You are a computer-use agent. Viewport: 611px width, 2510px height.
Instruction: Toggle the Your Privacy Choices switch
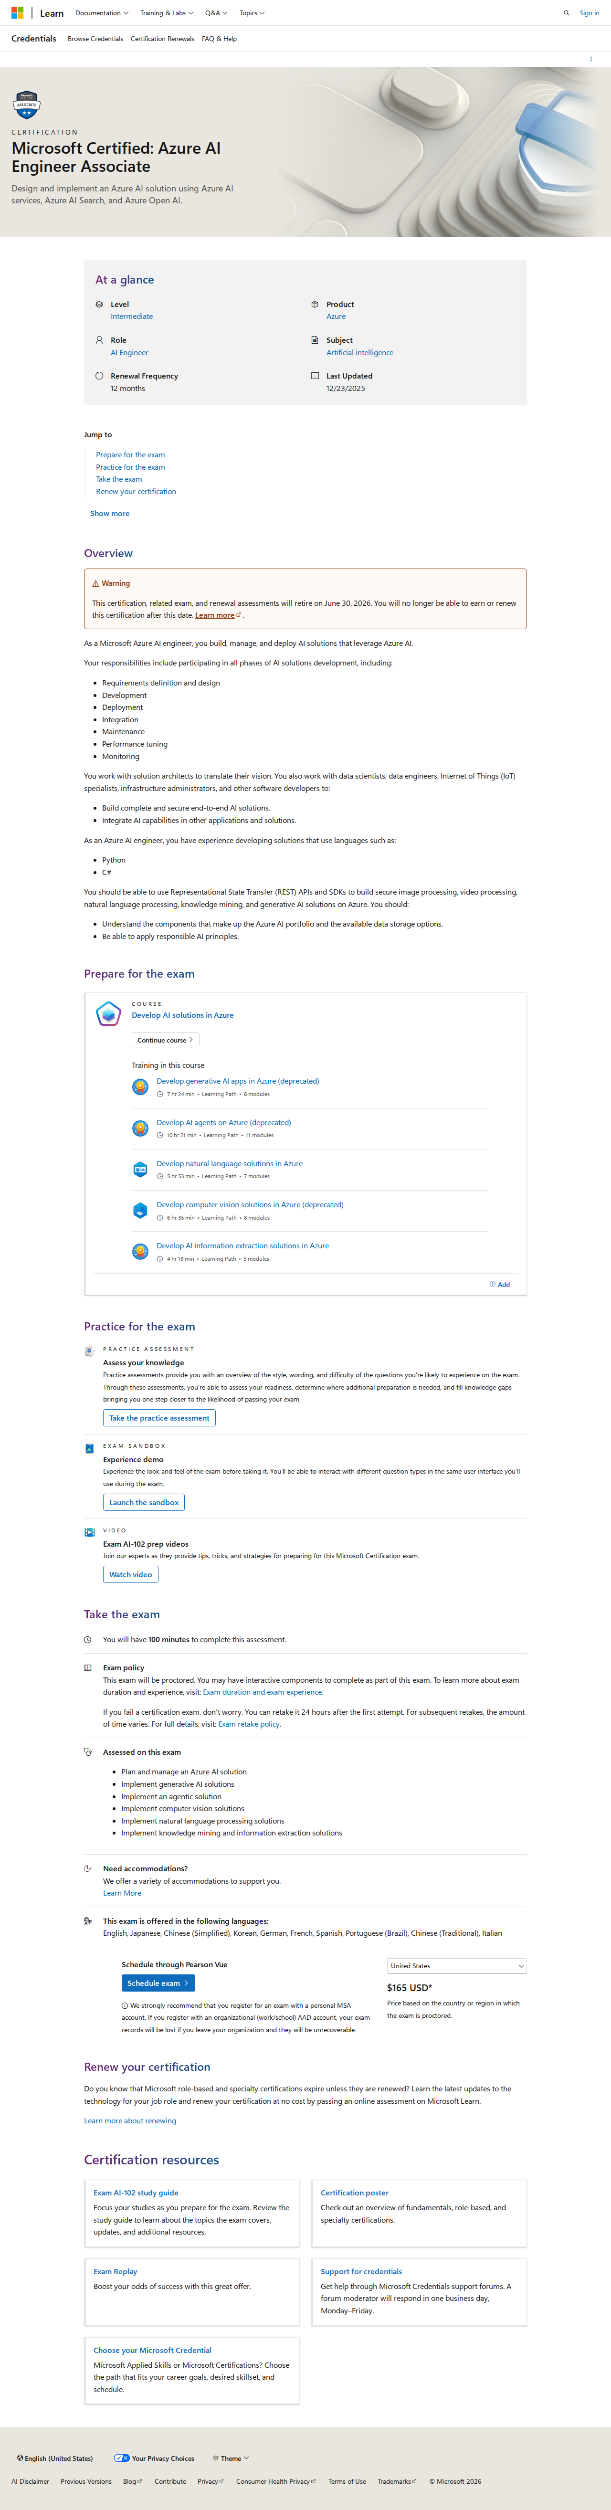tap(121, 2457)
